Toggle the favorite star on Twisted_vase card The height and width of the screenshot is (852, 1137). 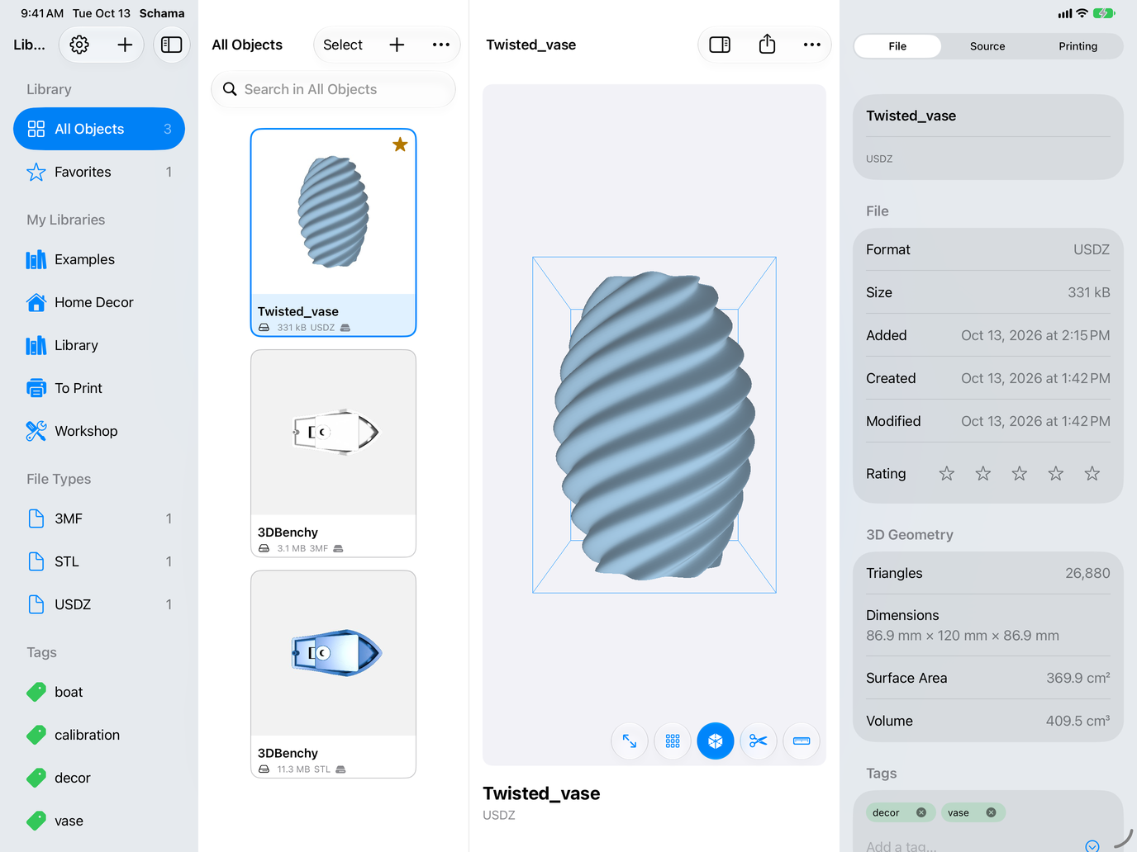point(400,144)
